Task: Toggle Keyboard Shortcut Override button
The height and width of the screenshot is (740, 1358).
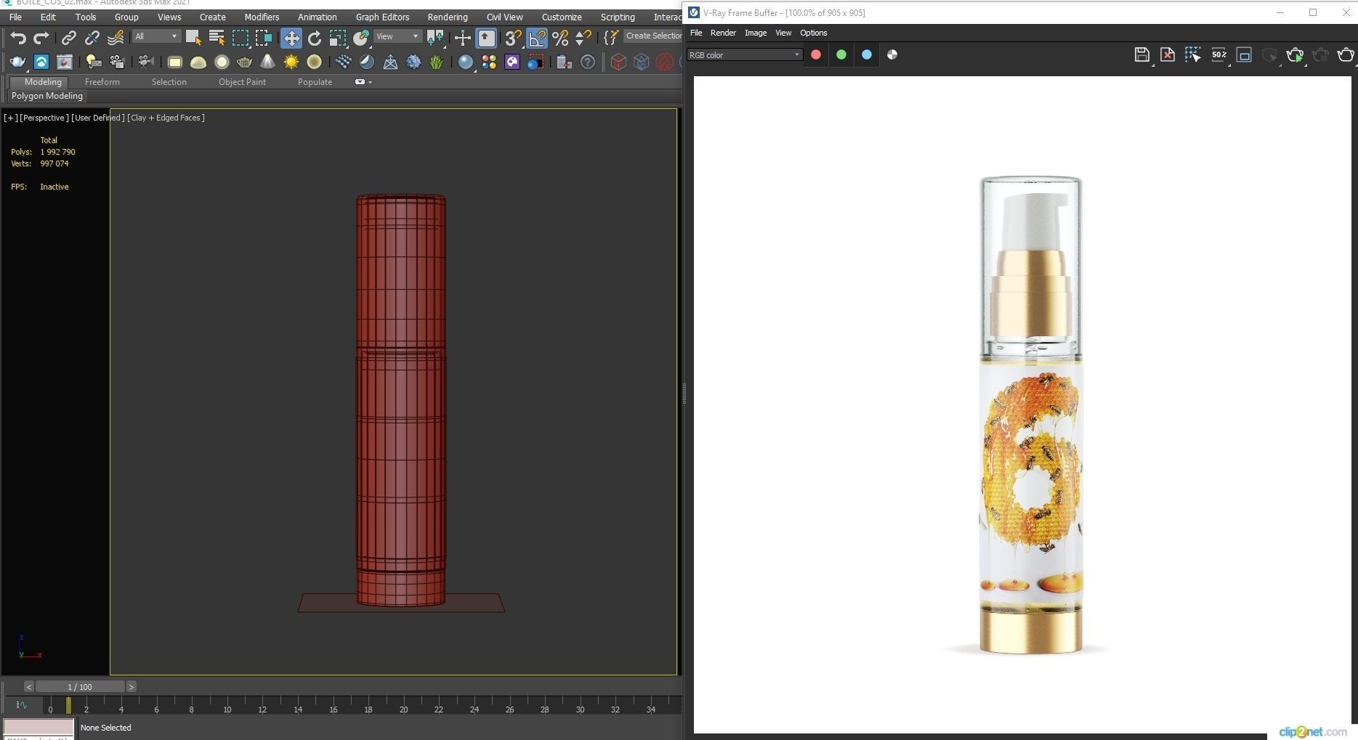Action: [x=486, y=38]
